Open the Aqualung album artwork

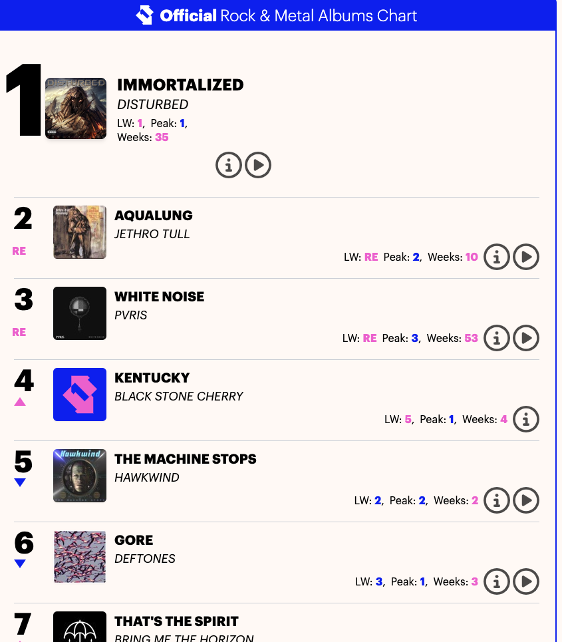click(80, 232)
